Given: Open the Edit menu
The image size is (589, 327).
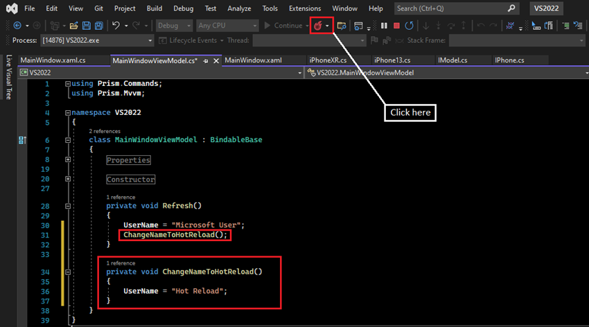Looking at the screenshot, I should coord(51,8).
